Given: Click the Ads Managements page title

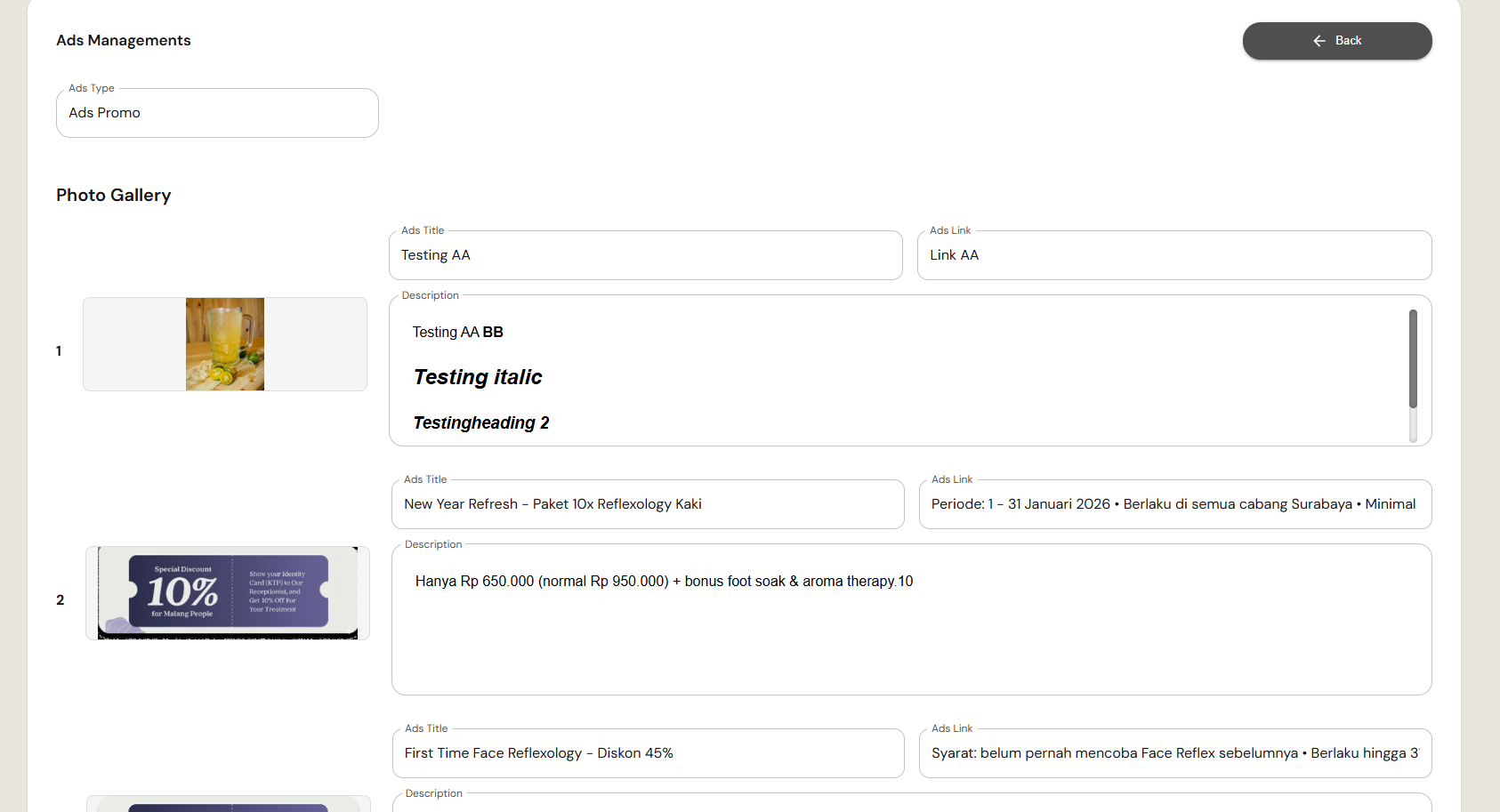Looking at the screenshot, I should (124, 40).
